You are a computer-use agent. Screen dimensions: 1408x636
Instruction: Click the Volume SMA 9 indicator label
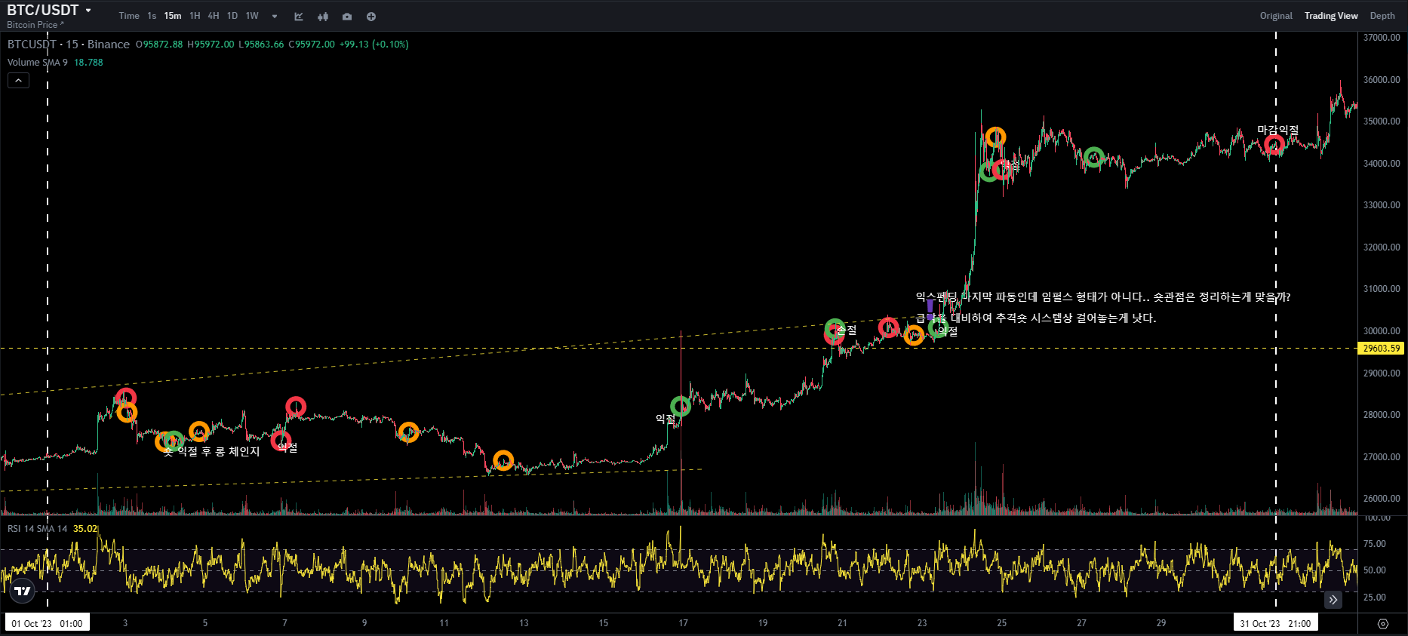click(x=38, y=63)
